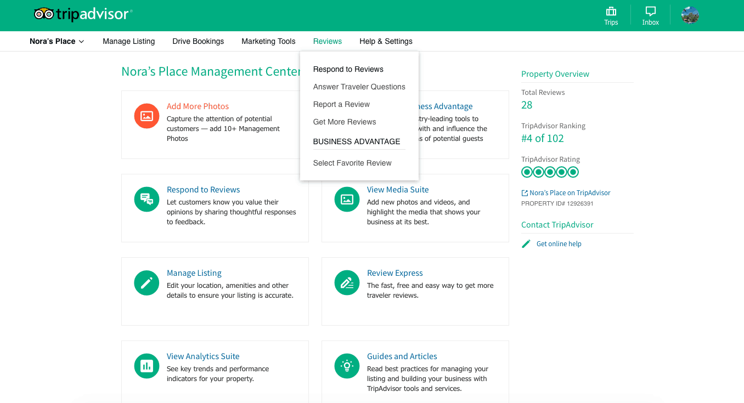The image size is (744, 403).
Task: Click Get online help link
Action: 559,244
